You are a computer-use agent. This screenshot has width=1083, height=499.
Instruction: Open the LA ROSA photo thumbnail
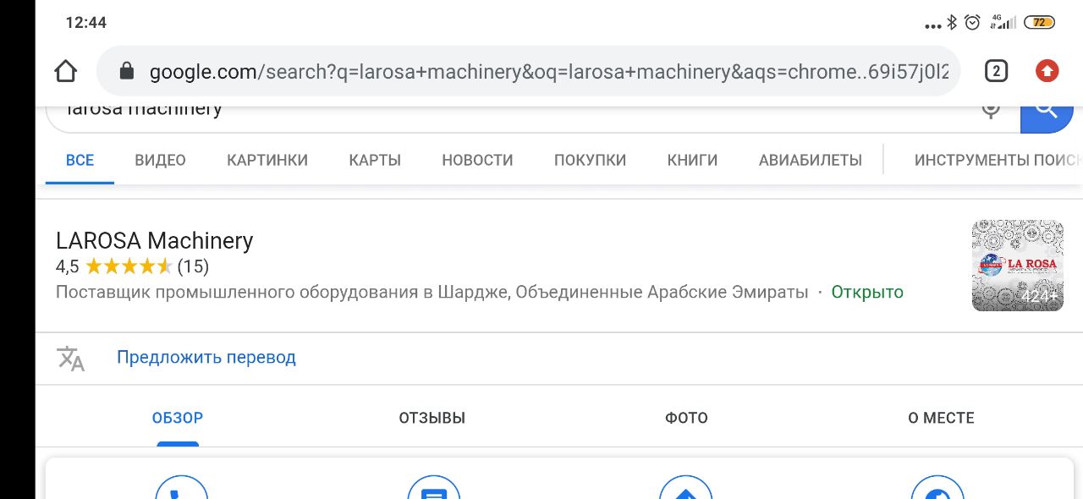pyautogui.click(x=1018, y=266)
